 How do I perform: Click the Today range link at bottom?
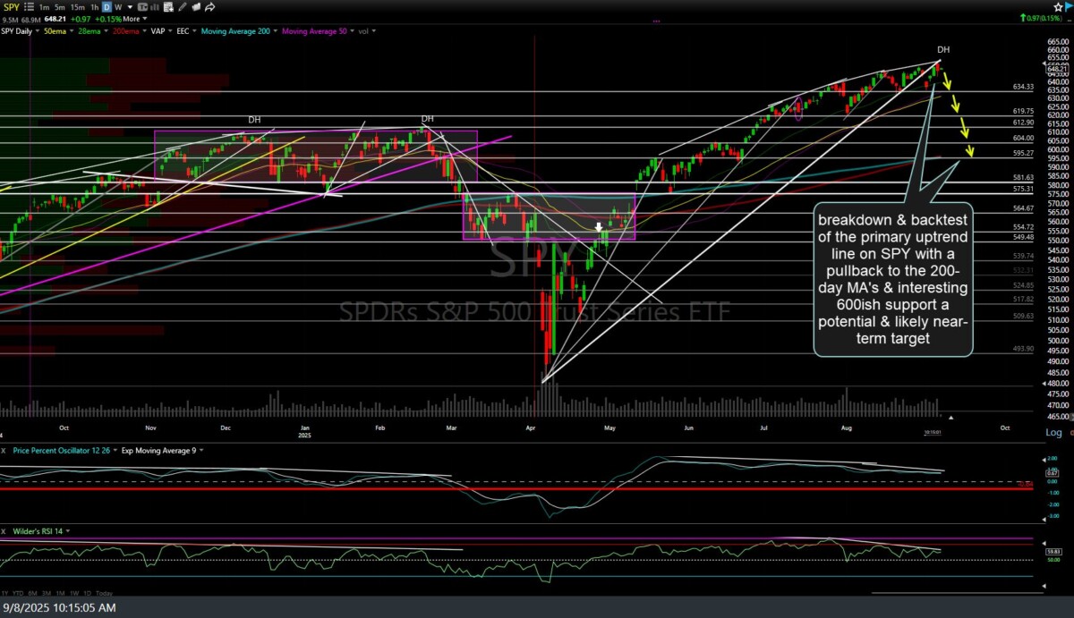click(x=104, y=592)
